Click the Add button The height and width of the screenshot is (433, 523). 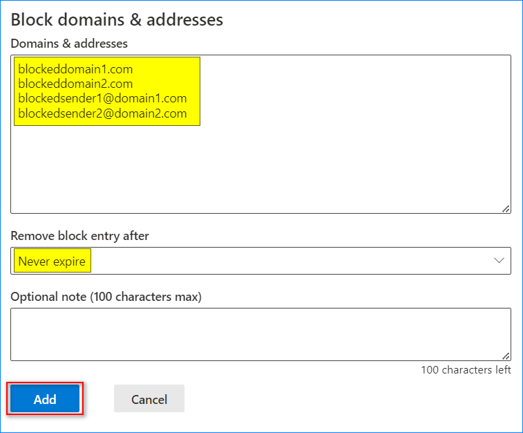(45, 398)
